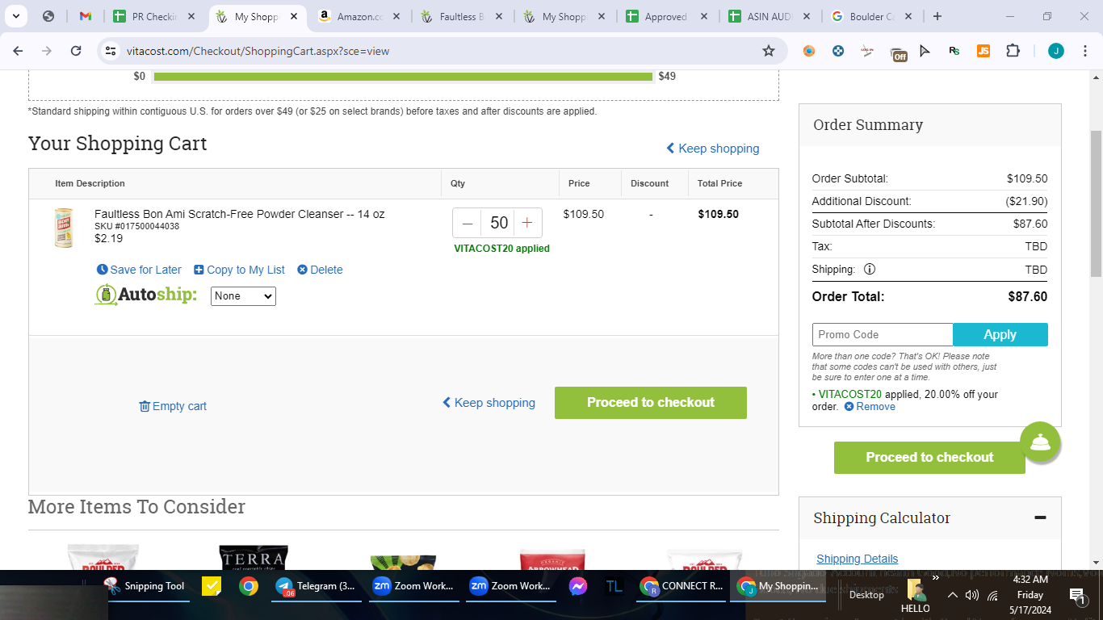Select the green VITACOST20 applied text under quantity
This screenshot has height=620, width=1103.
[x=501, y=249]
